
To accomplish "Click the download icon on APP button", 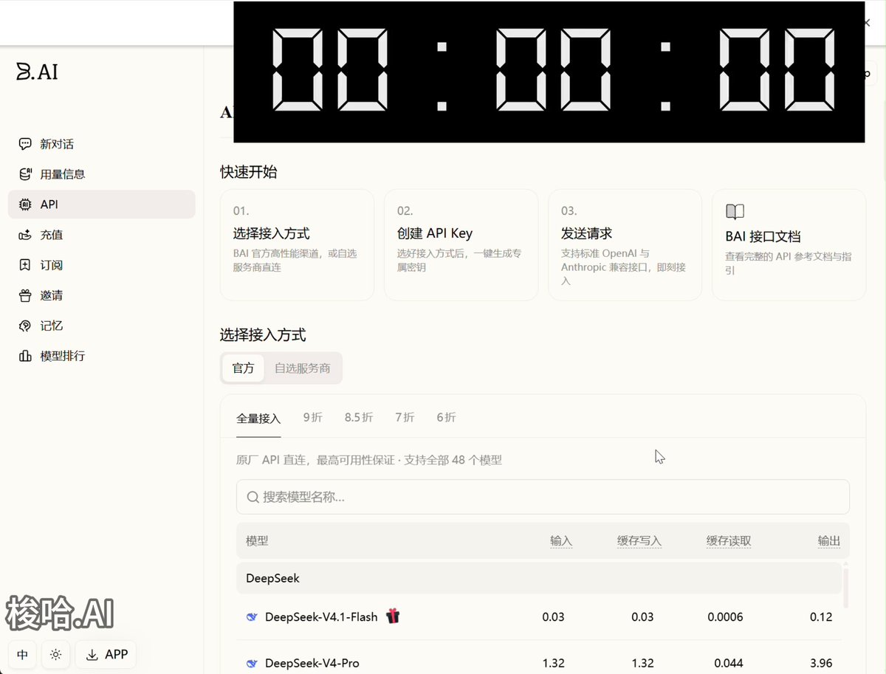I will [x=92, y=655].
